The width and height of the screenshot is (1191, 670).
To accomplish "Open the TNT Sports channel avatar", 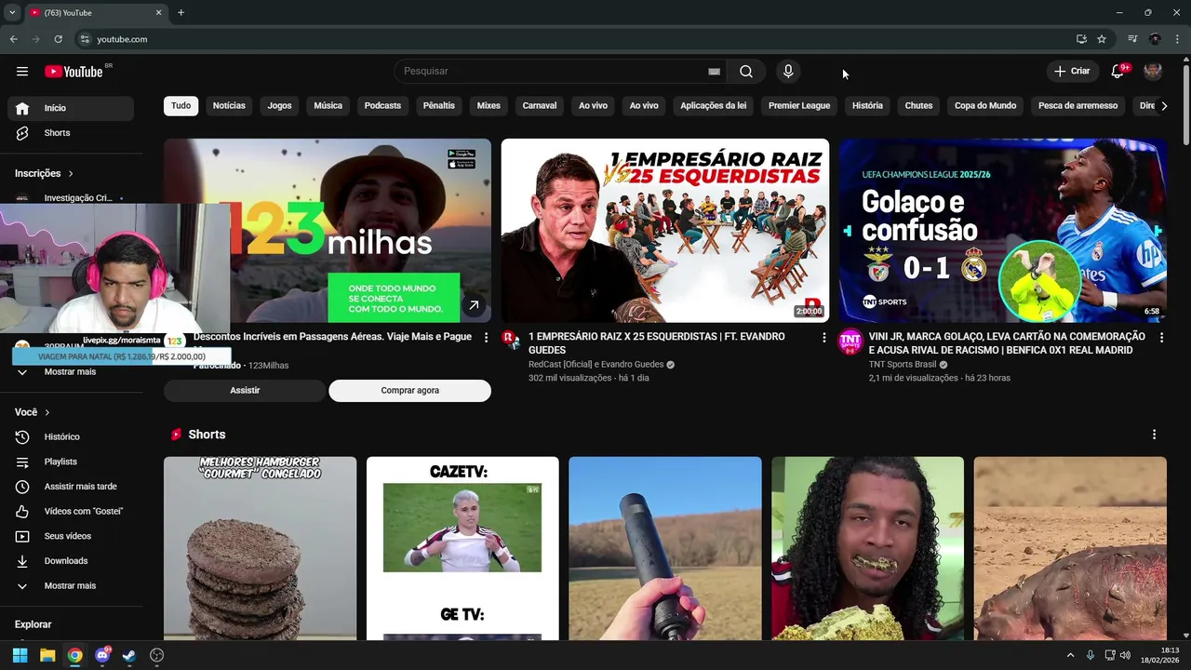I will click(x=850, y=342).
